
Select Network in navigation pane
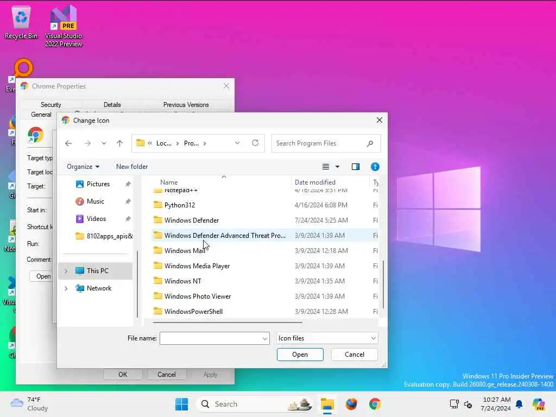click(x=99, y=288)
